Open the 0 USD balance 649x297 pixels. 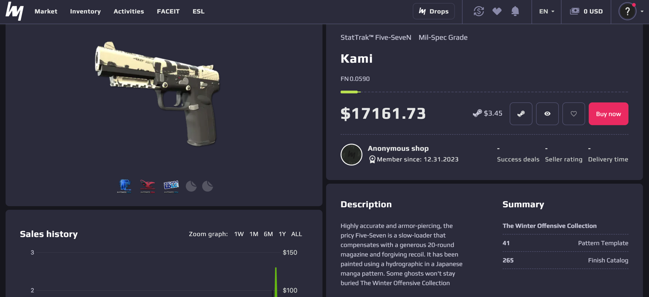(x=586, y=11)
